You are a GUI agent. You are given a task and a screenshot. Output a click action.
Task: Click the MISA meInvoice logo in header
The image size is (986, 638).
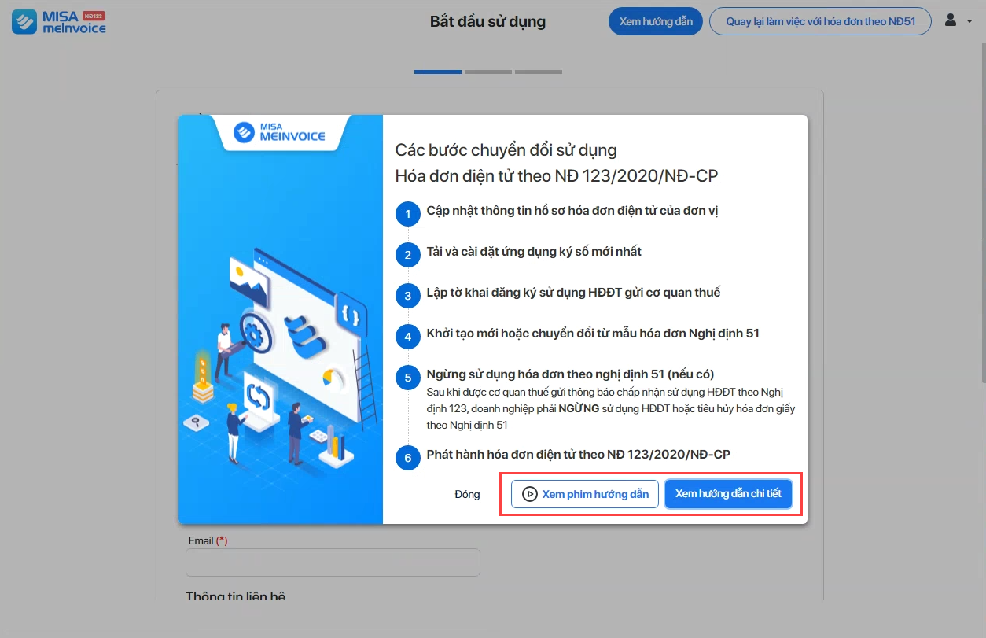59,22
